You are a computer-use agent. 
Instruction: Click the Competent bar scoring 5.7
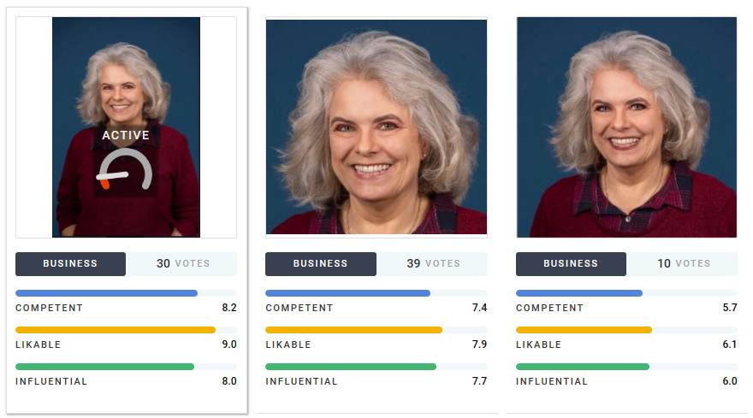(x=579, y=293)
